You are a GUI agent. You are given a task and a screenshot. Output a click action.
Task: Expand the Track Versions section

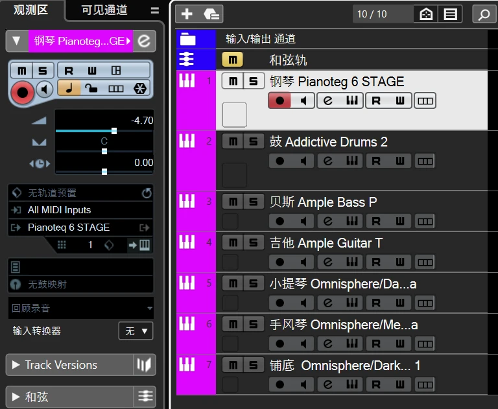(x=16, y=364)
